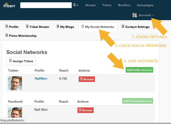The image size is (171, 124).
Task: Click the Twitter reach value 5,782
Action: click(63, 78)
